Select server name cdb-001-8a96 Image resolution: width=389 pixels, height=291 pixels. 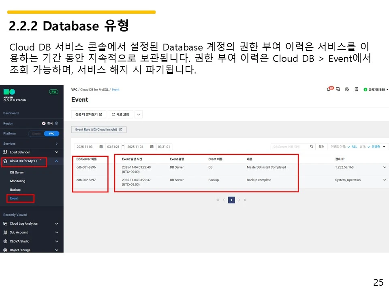coord(86,167)
